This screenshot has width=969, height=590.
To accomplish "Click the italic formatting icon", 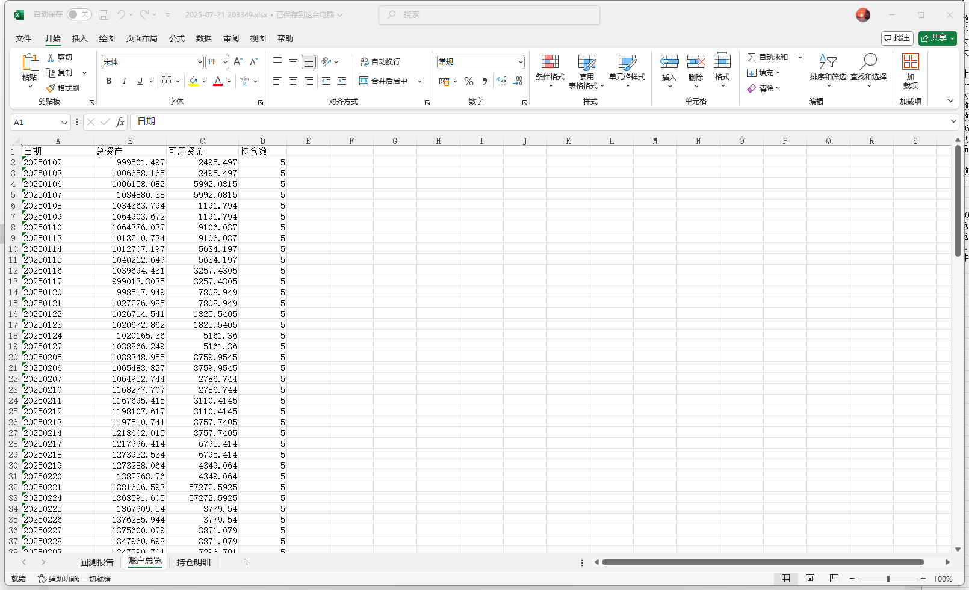I will [x=125, y=81].
